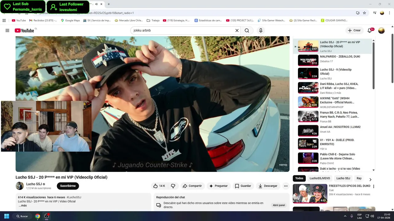Screen dimensions: 394x221
Task: Play Anuel AA | NOSOTROS | LLNM2
Action: tap(332, 130)
